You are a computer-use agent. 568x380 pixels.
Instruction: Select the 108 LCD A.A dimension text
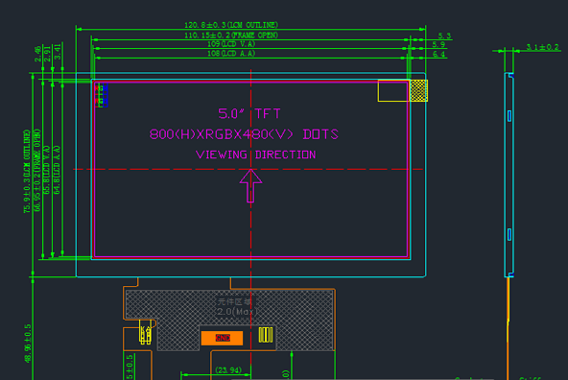[x=231, y=53]
